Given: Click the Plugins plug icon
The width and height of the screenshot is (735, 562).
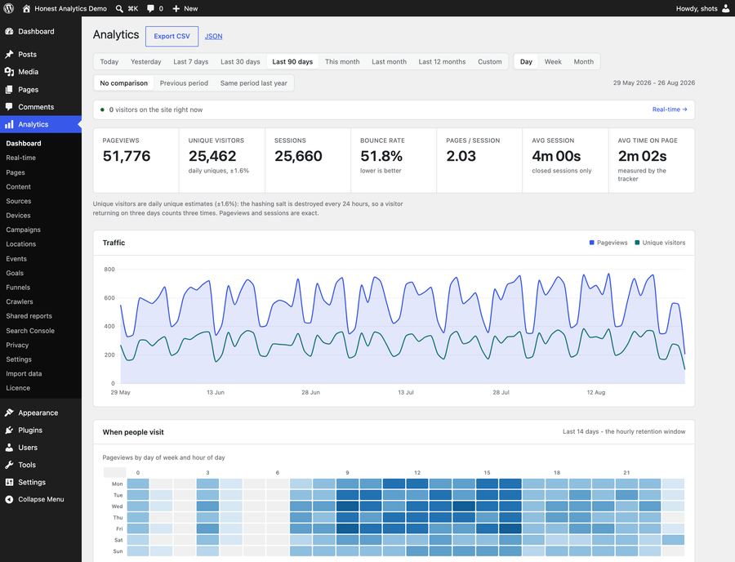Looking at the screenshot, I should 9,430.
